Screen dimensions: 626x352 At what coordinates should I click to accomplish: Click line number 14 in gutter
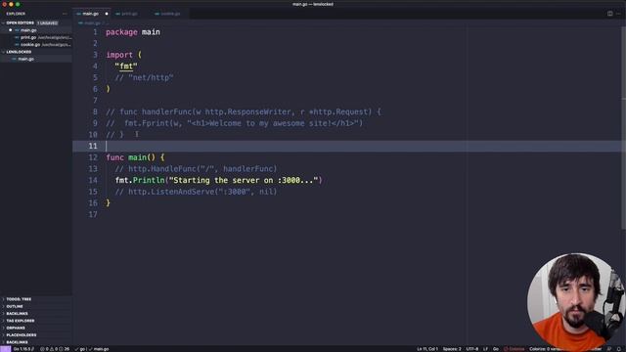coord(93,180)
